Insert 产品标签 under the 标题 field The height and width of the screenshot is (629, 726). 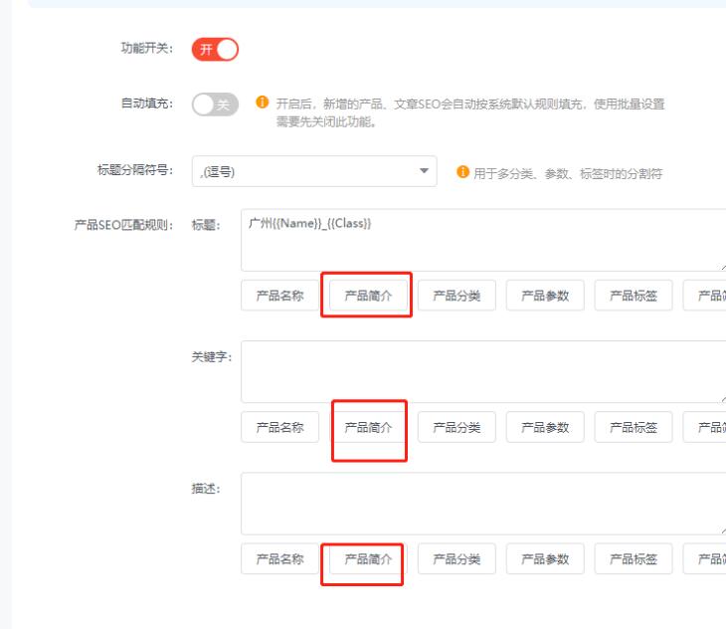pyautogui.click(x=634, y=296)
